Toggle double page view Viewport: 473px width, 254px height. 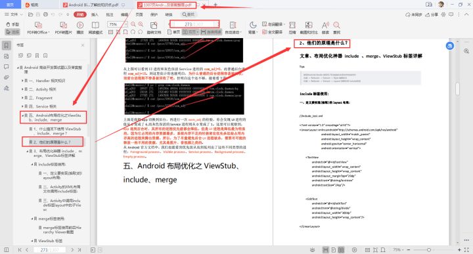(x=191, y=32)
